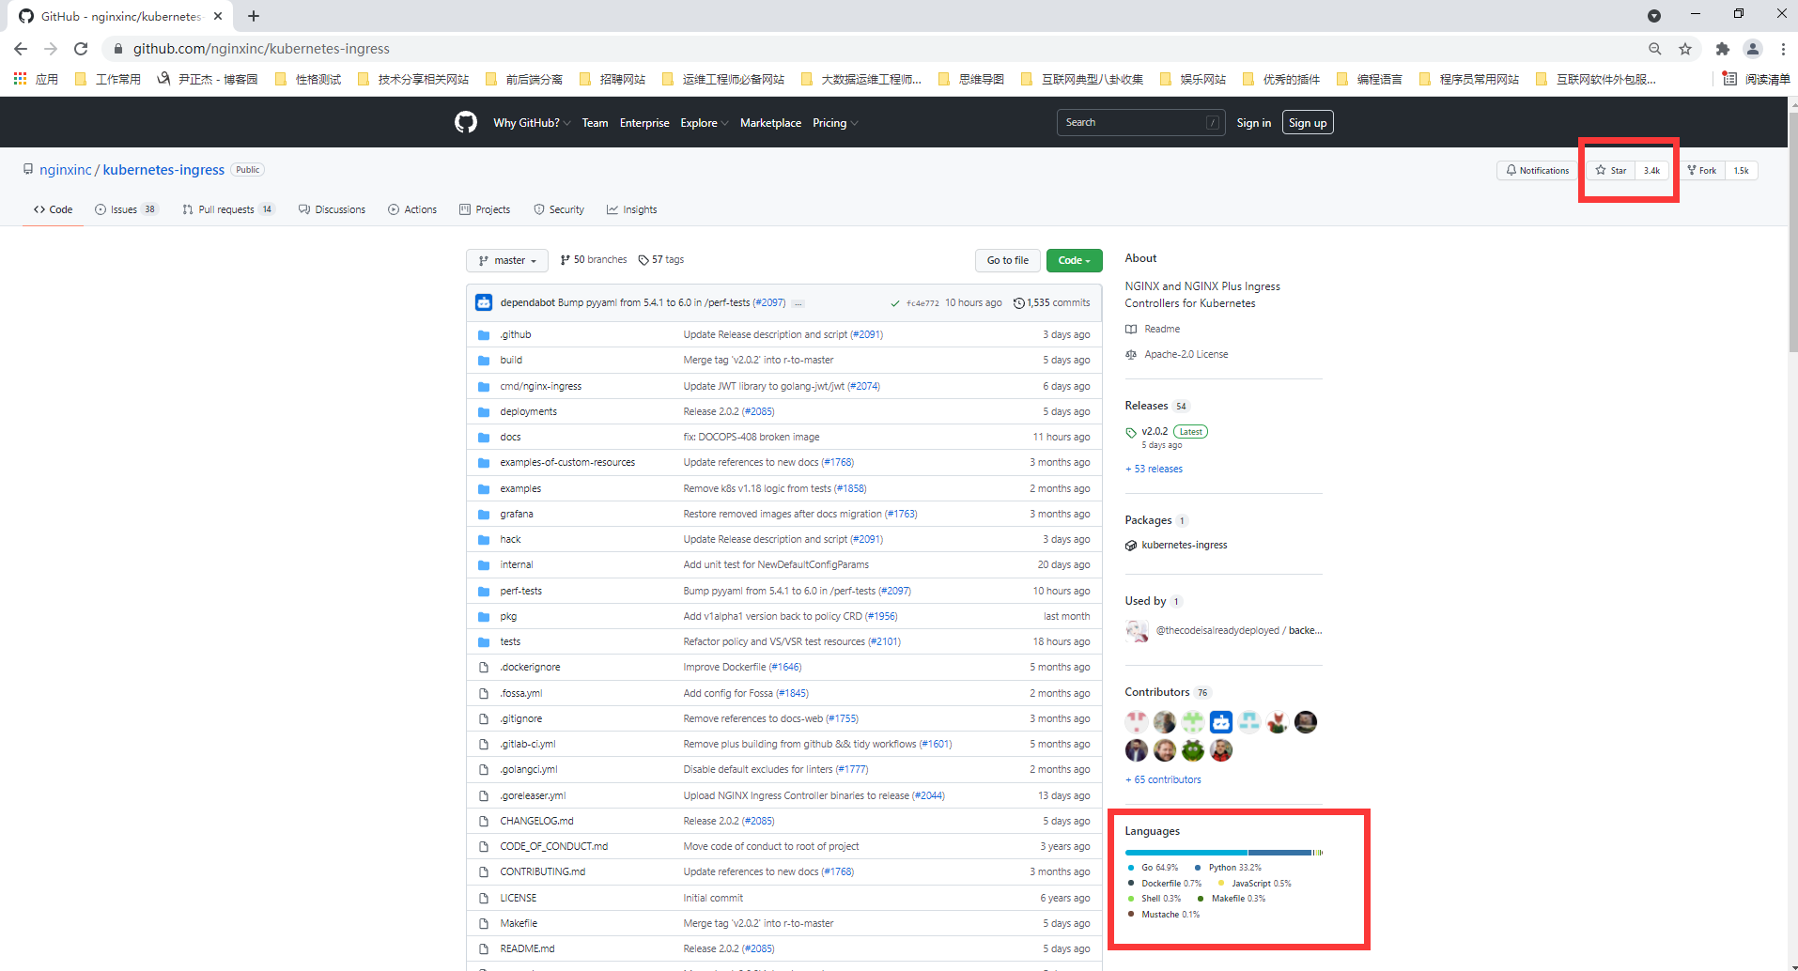Viewport: 1798px width, 971px height.
Task: Open the 53 releases link
Action: point(1157,469)
